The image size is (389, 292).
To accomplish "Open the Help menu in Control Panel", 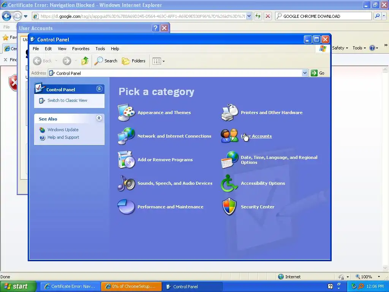I will point(115,49).
